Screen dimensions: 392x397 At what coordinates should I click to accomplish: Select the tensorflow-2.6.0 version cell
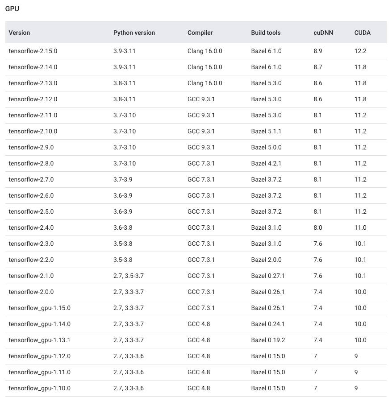31,195
